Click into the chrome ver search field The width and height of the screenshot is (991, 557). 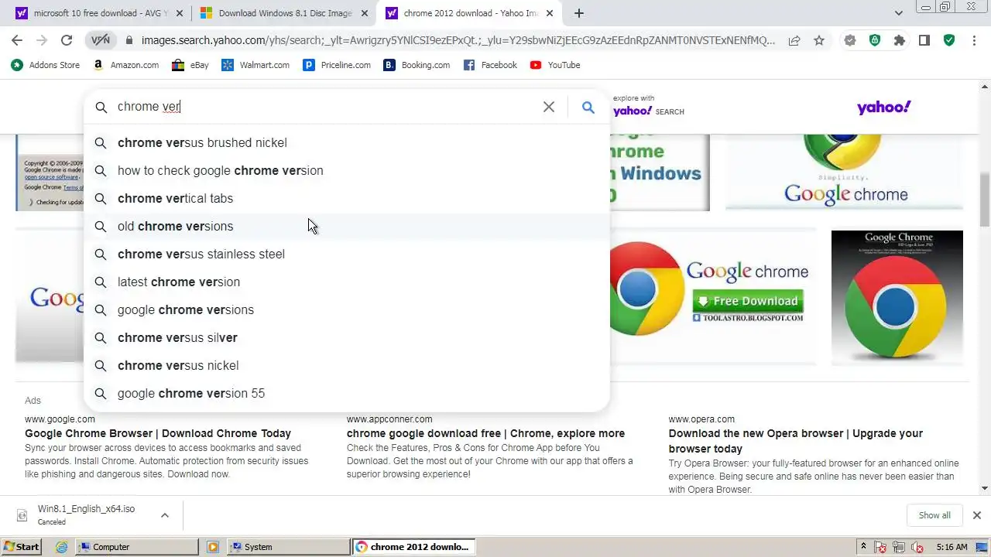pos(325,107)
